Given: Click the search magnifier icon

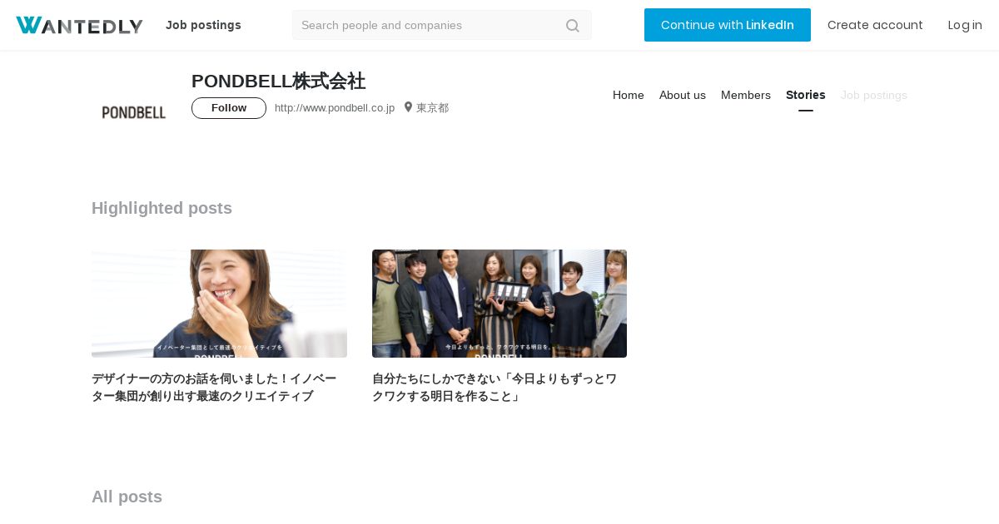Looking at the screenshot, I should pos(573,26).
